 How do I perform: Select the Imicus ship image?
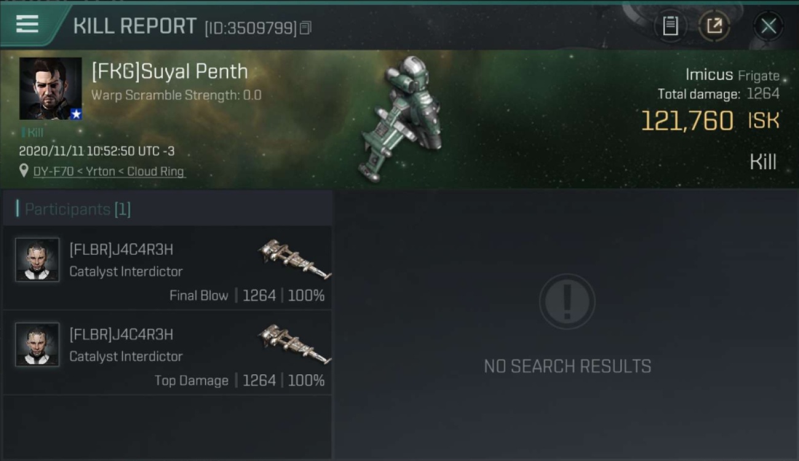click(x=403, y=118)
